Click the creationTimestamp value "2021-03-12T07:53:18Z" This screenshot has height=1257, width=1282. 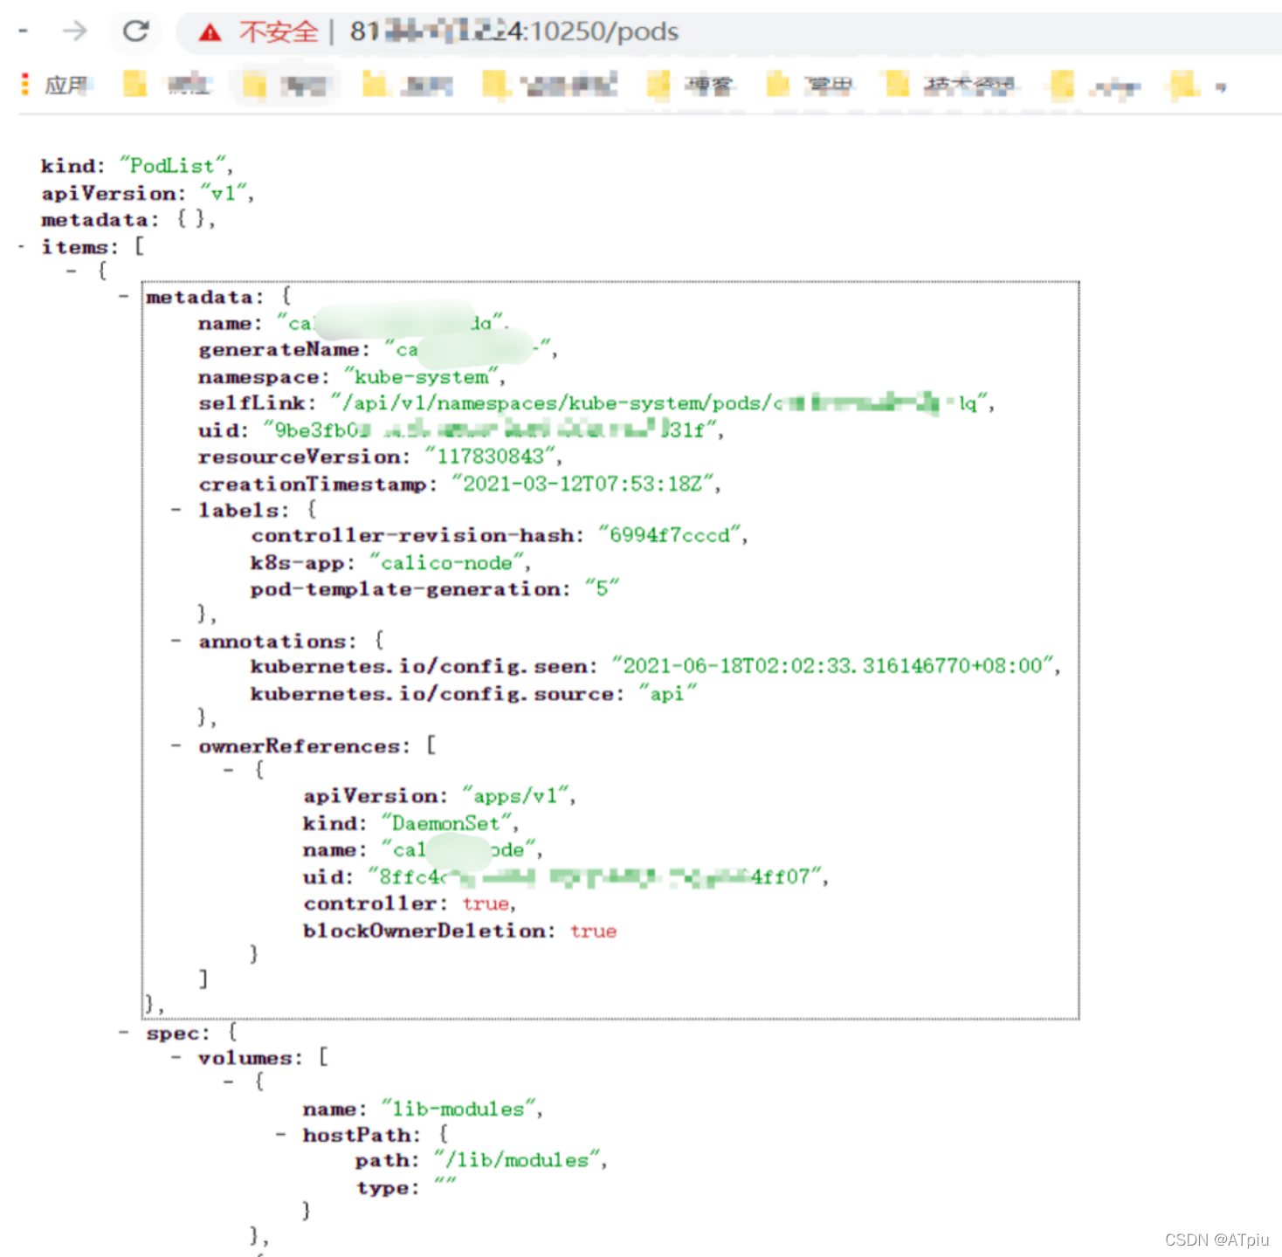tap(582, 483)
